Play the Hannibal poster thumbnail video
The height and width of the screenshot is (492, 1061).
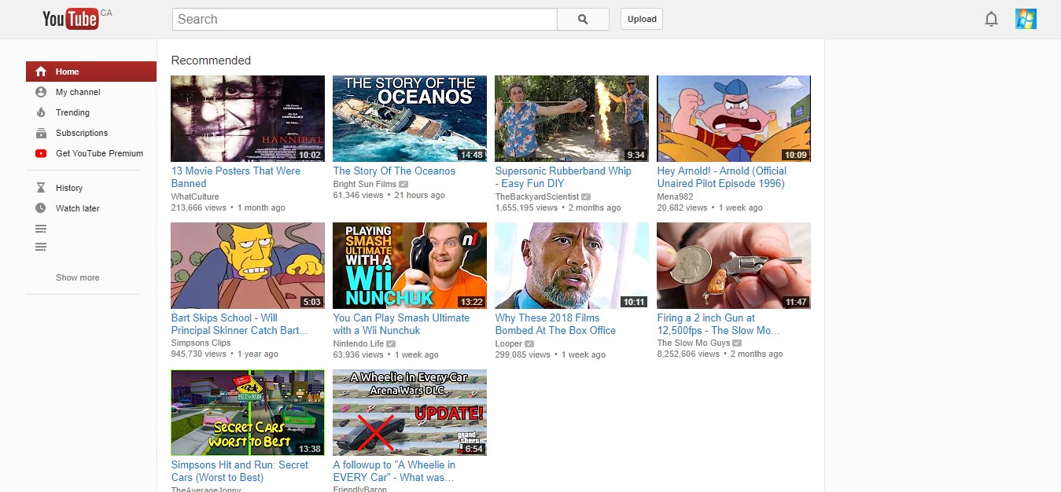coord(248,119)
